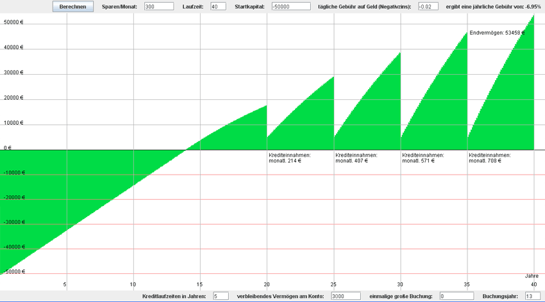This screenshot has height=302, width=545.
Task: Click the Laufzeit field showing 40
Action: [x=218, y=6]
